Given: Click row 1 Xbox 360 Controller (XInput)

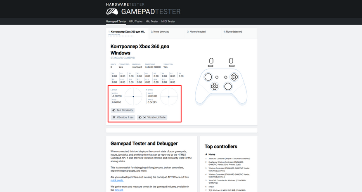Looking at the screenshot, I should click(x=229, y=159).
